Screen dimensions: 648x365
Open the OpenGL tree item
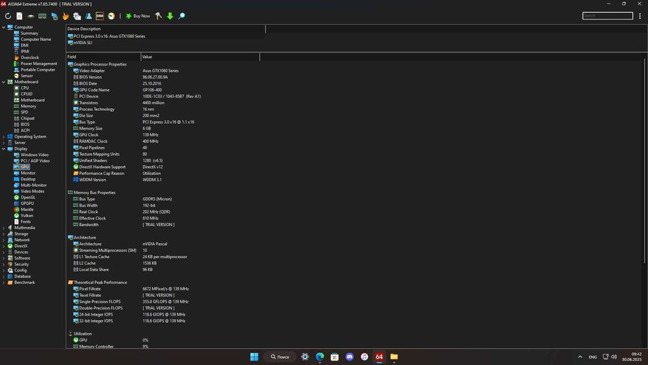(28, 197)
